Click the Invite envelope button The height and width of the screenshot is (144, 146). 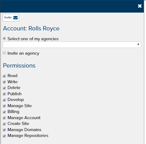[x=11, y=18]
